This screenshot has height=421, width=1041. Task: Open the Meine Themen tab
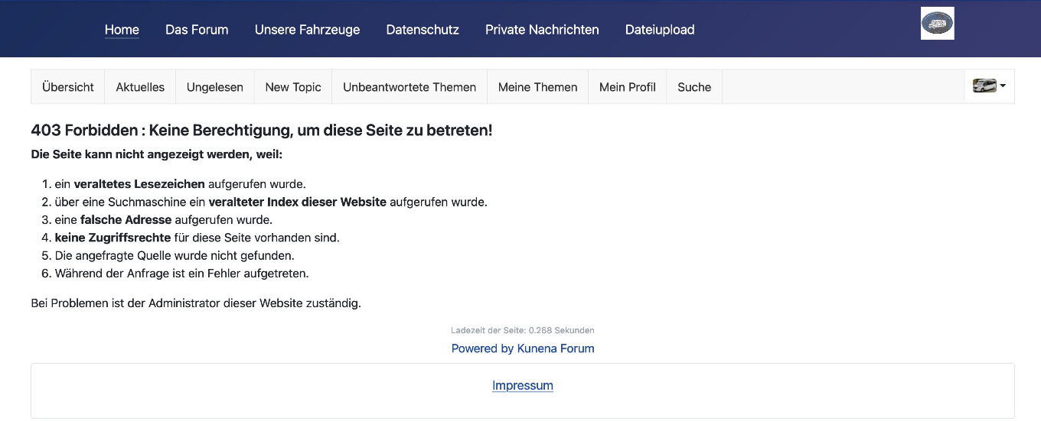537,87
